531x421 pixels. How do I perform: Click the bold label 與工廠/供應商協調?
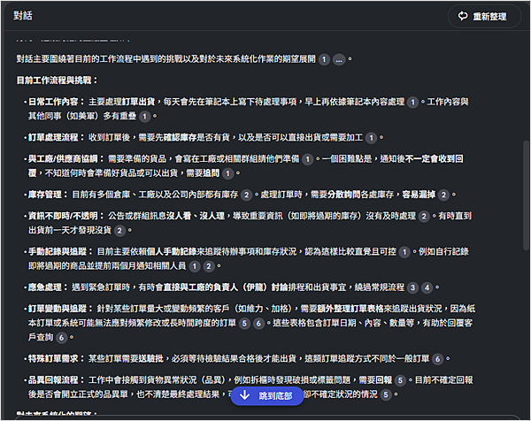click(x=65, y=159)
